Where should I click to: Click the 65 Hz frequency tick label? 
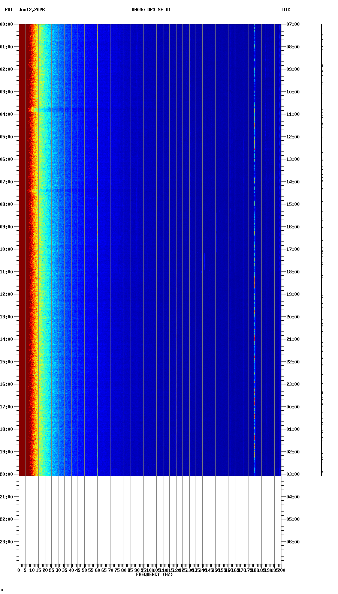click(104, 570)
